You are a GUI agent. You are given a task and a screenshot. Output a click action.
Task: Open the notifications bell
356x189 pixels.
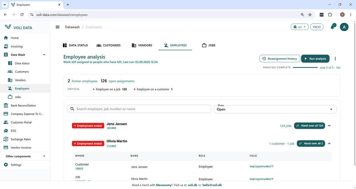tap(333, 27)
